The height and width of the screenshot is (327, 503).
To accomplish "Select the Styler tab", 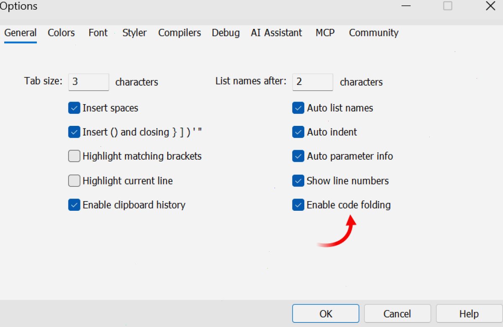I will pos(135,33).
